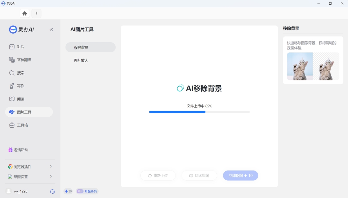Click the open book icon beside 阅读
Screen dimensions: 348x198
click(x=12, y=99)
